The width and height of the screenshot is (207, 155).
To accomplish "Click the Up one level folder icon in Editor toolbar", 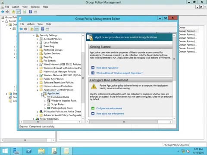I will pos(32,29).
